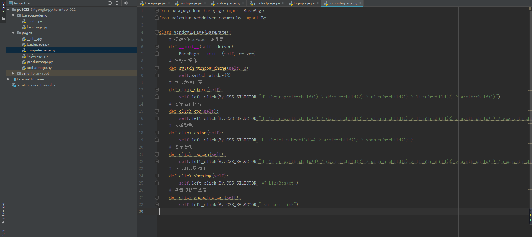Fold click_shoping method at line 24
Viewport: 532px width, 237px height.
point(157,176)
